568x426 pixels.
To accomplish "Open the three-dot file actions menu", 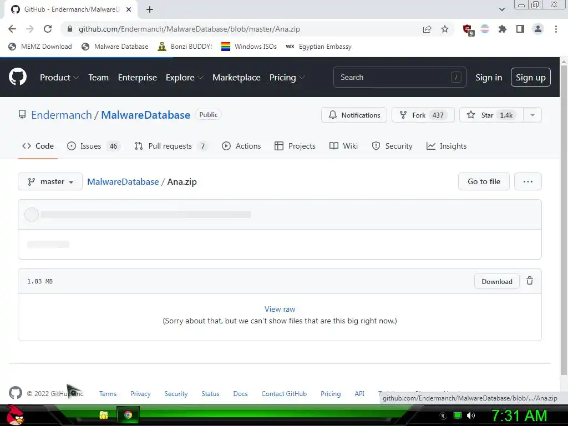I will [x=528, y=181].
